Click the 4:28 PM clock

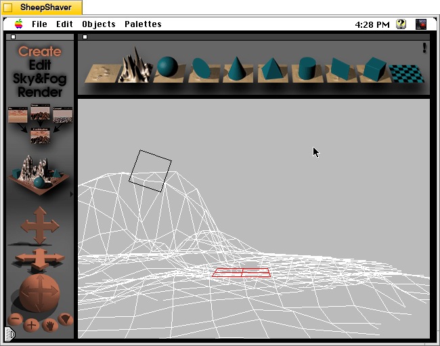[372, 24]
